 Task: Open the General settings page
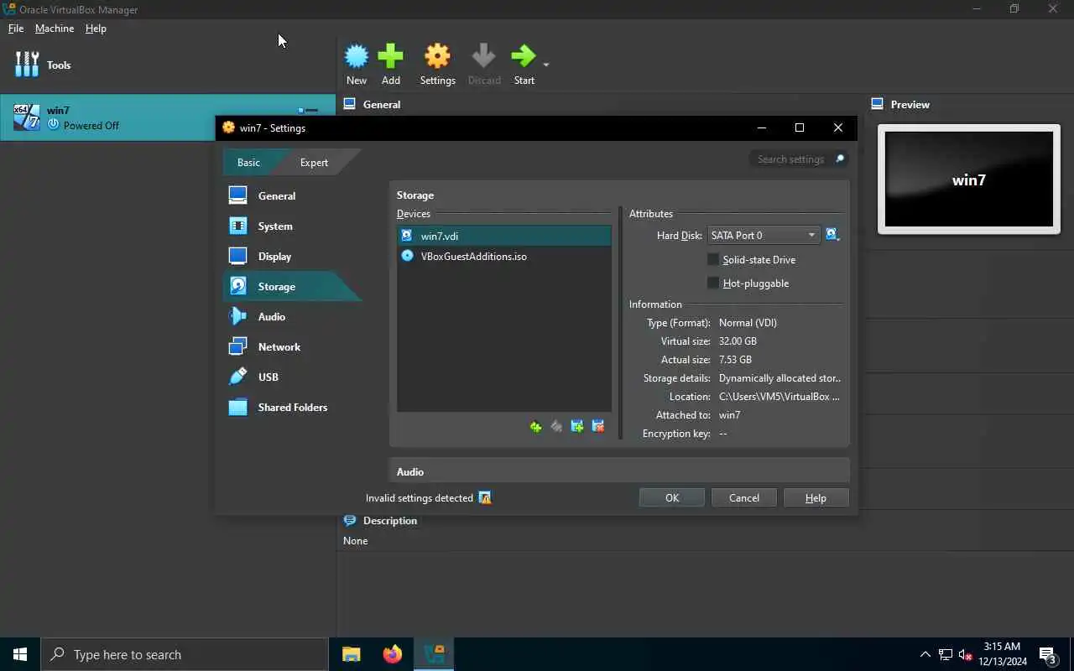pos(277,195)
